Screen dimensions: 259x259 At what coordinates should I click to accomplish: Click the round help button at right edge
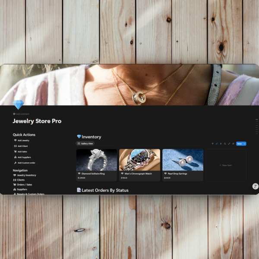click(x=256, y=186)
